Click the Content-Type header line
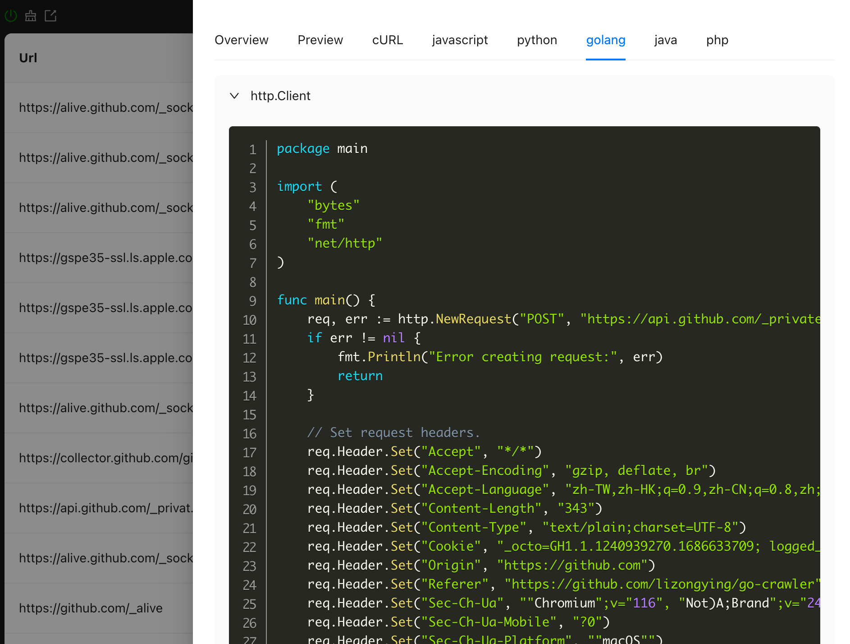The height and width of the screenshot is (644, 850). [x=527, y=528]
